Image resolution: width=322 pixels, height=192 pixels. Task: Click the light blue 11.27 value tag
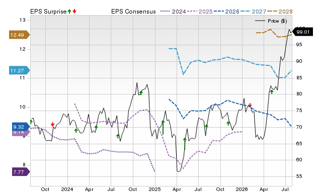20,70
